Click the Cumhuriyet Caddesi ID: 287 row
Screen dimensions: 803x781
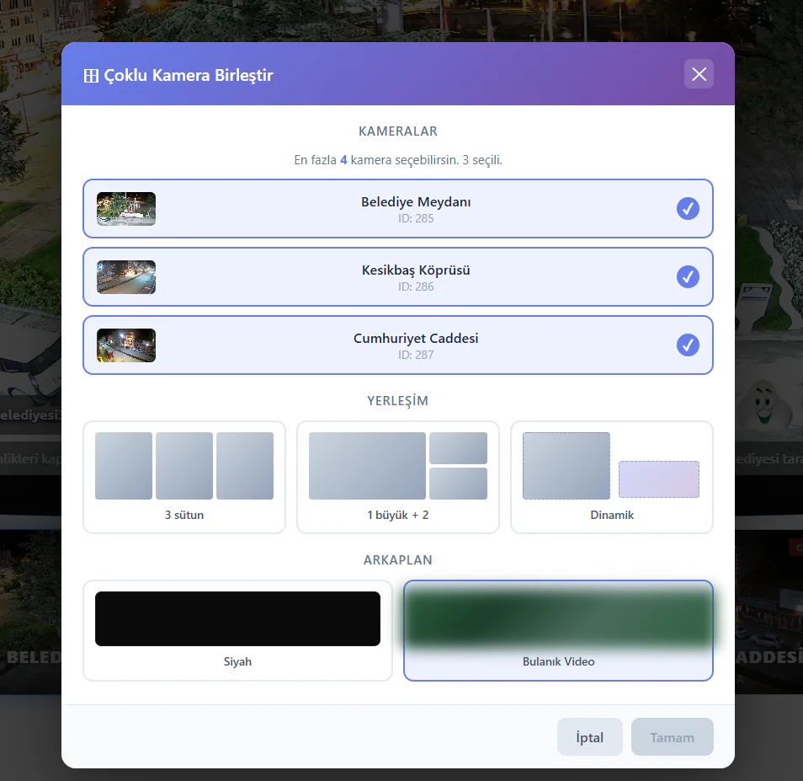(x=398, y=345)
